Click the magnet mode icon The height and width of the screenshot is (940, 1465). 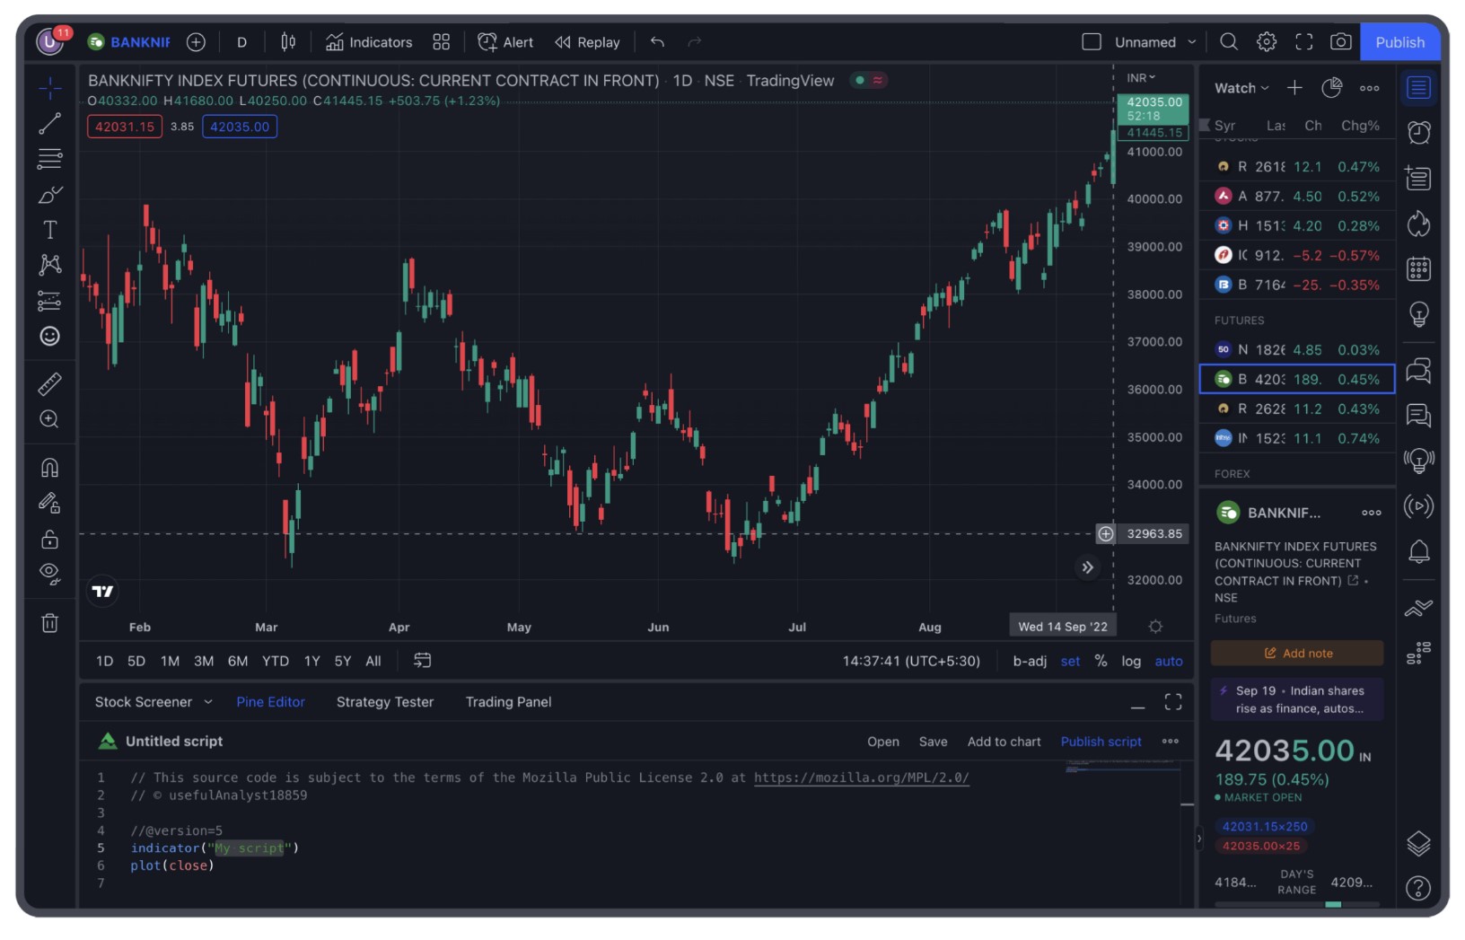coord(49,468)
